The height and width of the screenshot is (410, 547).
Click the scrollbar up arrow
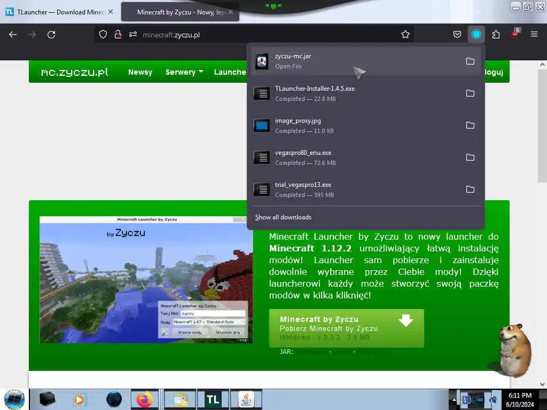542,65
